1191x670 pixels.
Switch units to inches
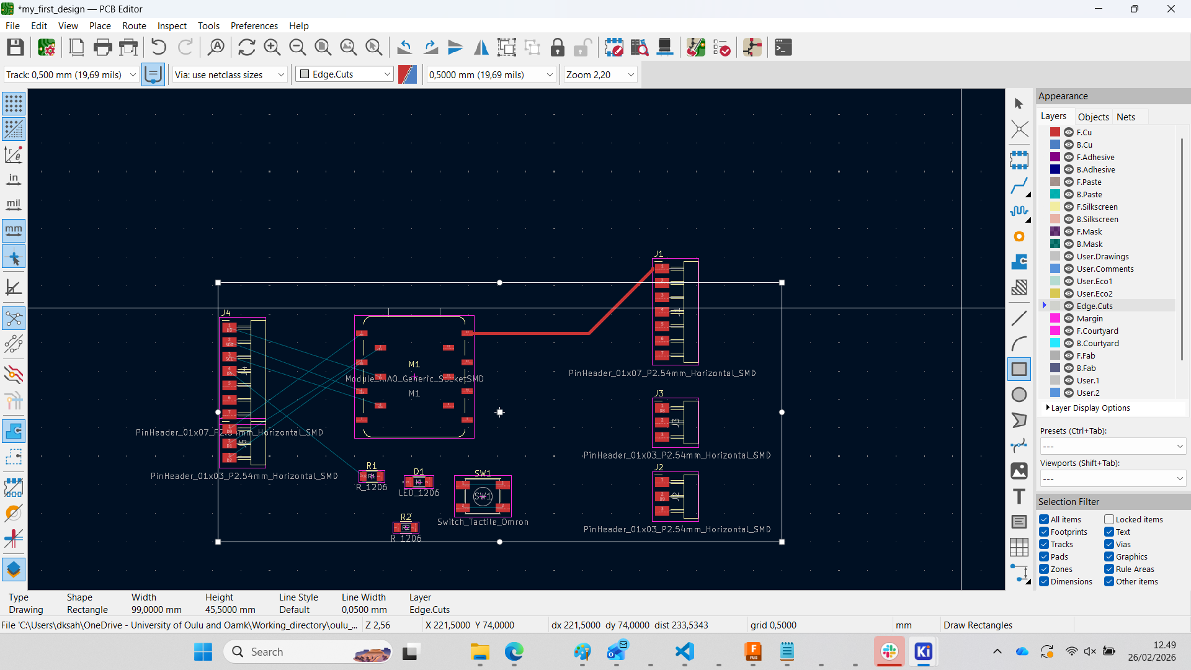tap(14, 179)
